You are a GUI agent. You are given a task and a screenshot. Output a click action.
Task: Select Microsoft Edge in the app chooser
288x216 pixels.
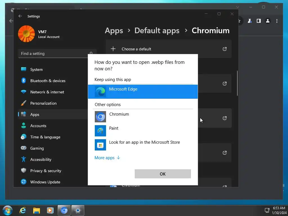coord(143,92)
